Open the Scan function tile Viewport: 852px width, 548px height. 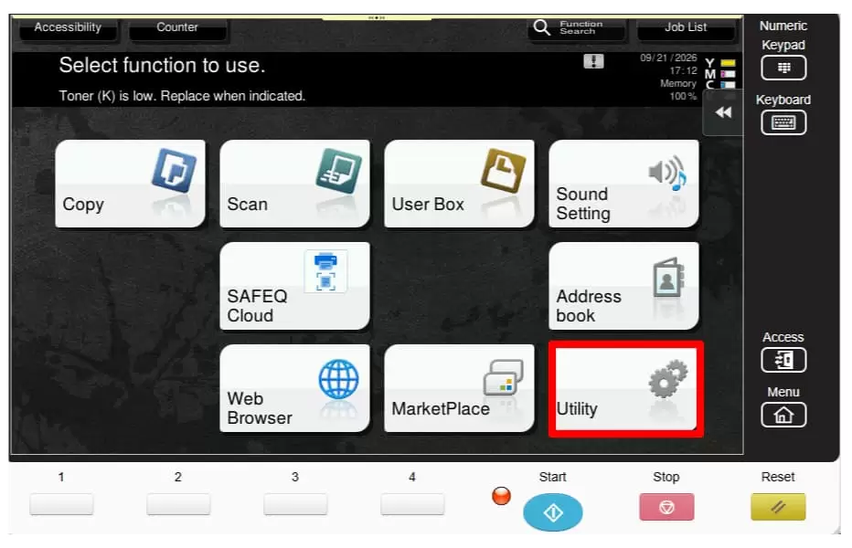pyautogui.click(x=294, y=183)
